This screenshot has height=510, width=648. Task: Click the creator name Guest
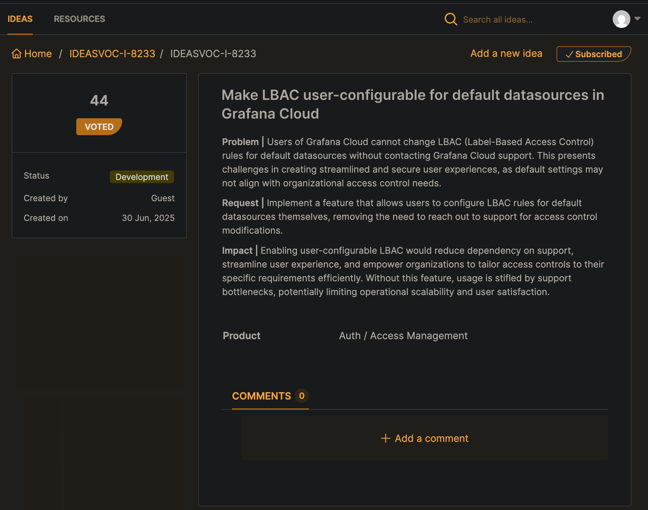coord(163,198)
